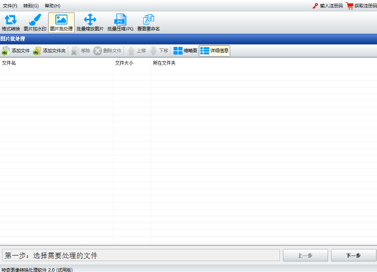
Task: Sort by the 文件大小 column header
Action: (132, 63)
